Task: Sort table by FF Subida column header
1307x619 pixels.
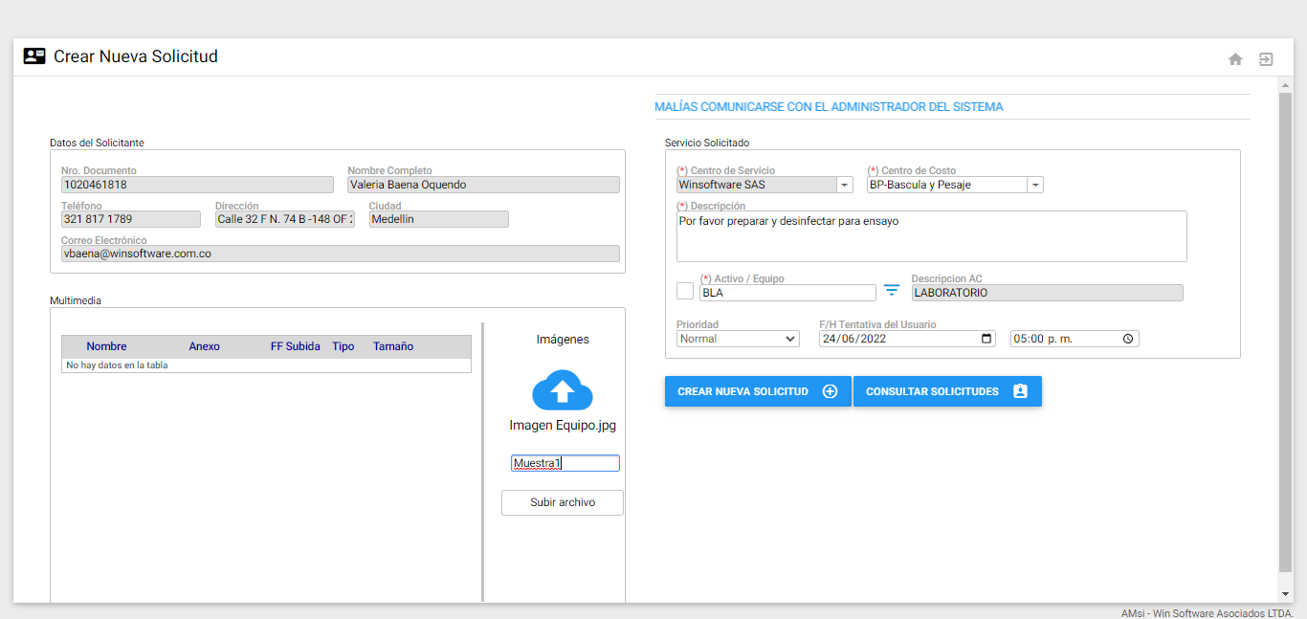Action: point(296,346)
